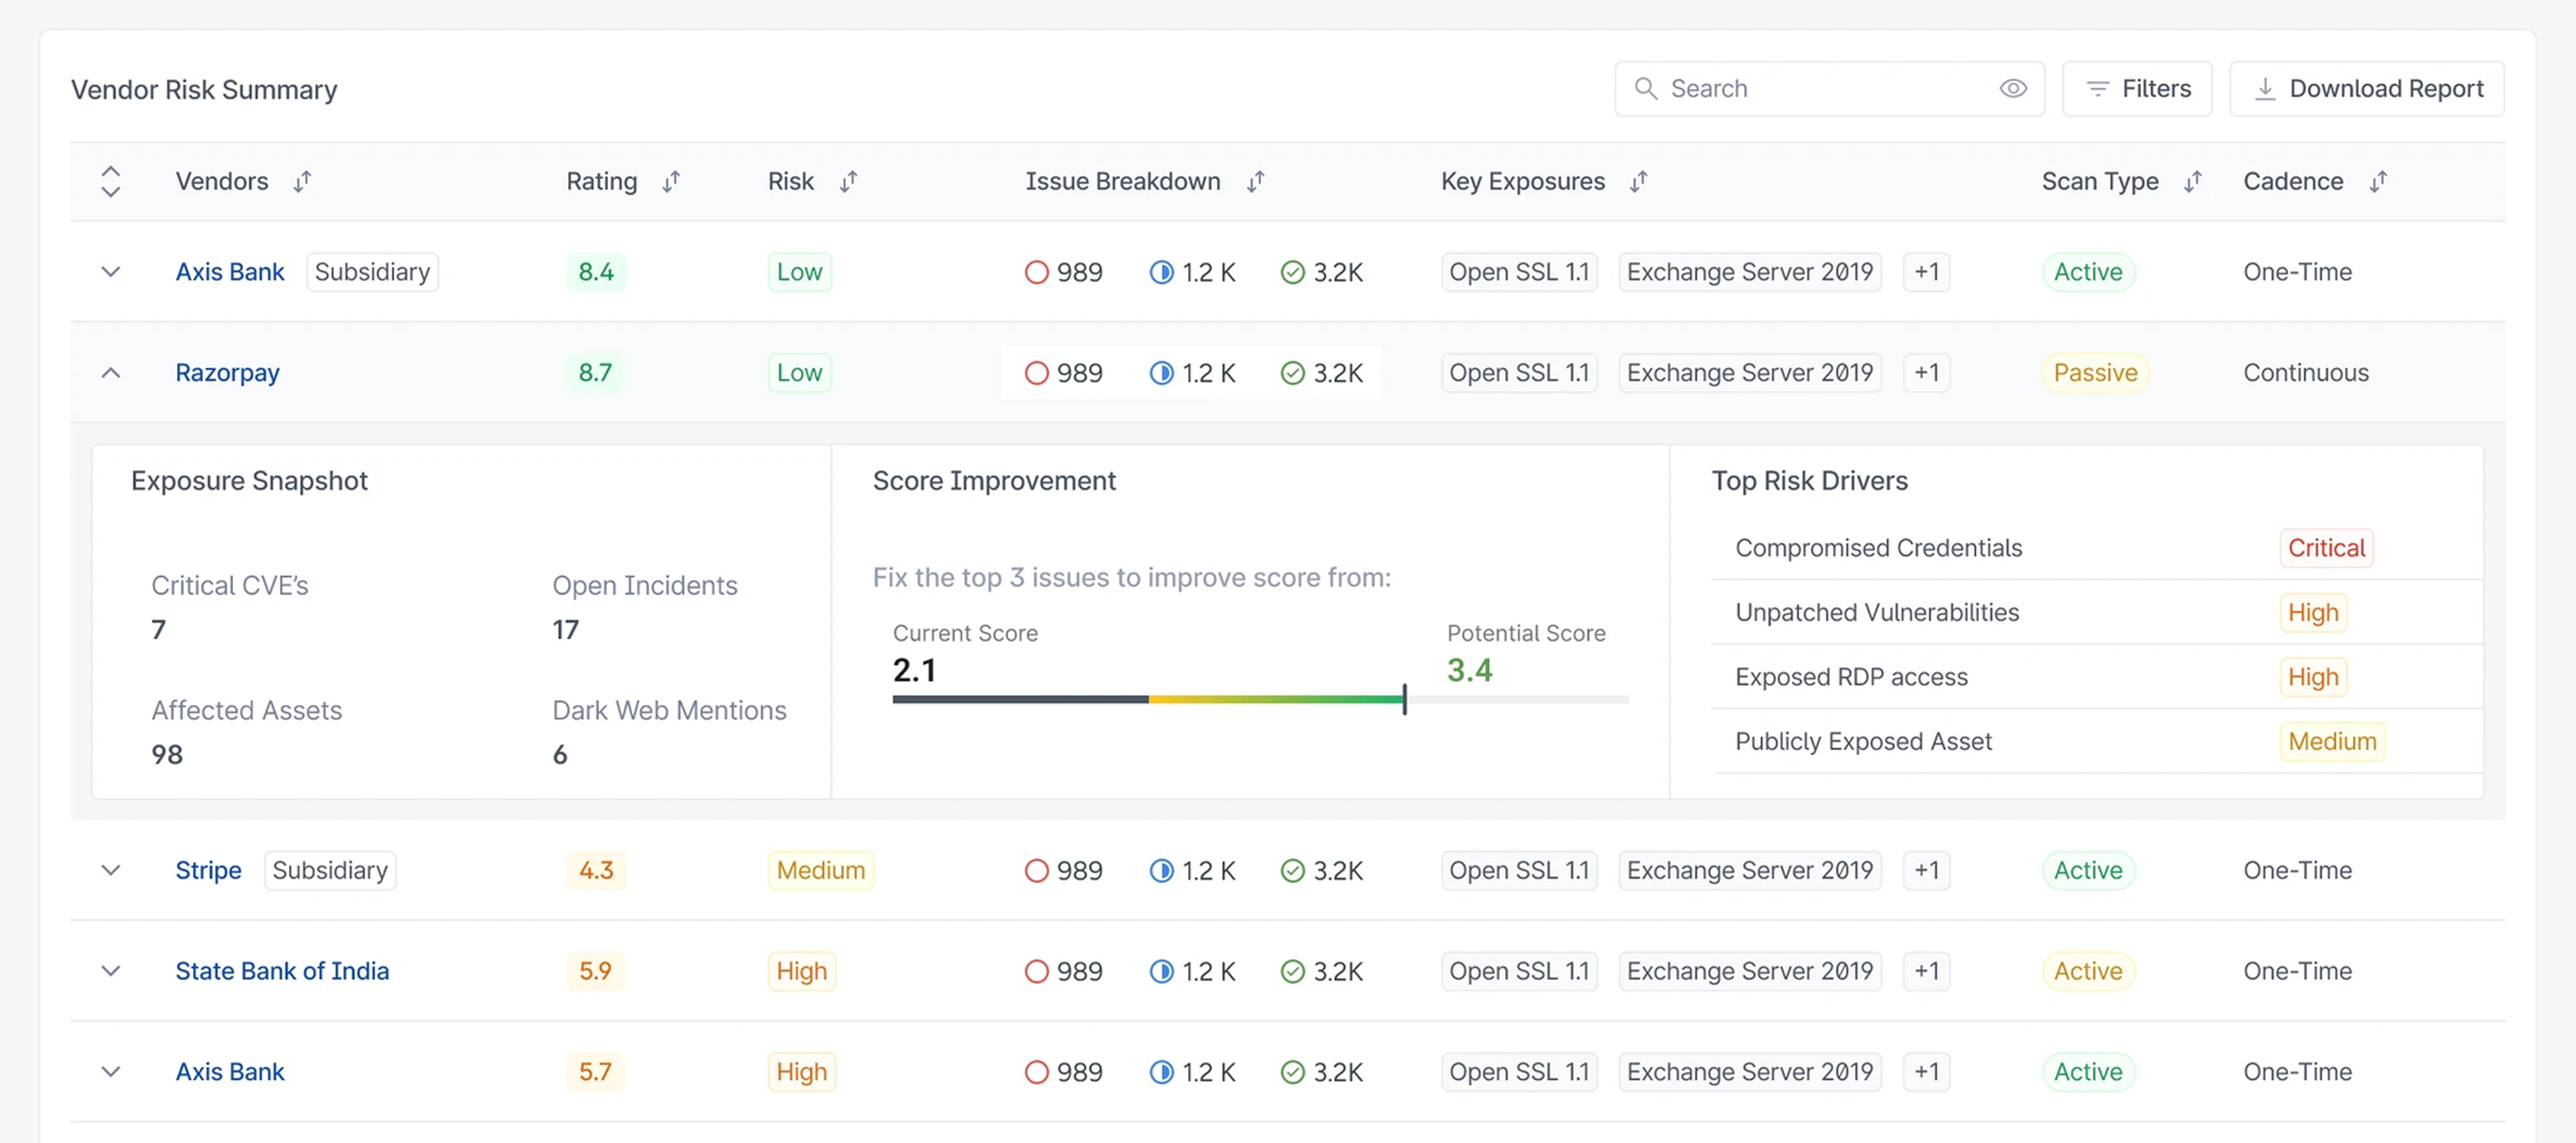Click Medium risk badge in Stripe row
Viewport: 2576px width, 1143px height.
pos(820,870)
